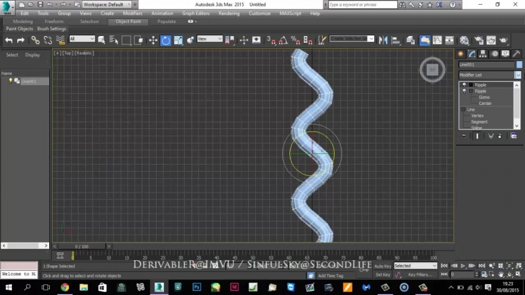
Task: Toggle the Auto Key animation mode
Action: (383, 266)
